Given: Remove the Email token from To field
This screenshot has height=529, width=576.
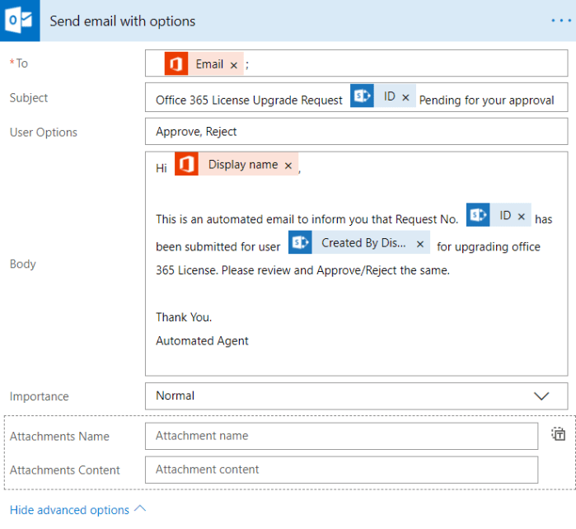Looking at the screenshot, I should (234, 65).
